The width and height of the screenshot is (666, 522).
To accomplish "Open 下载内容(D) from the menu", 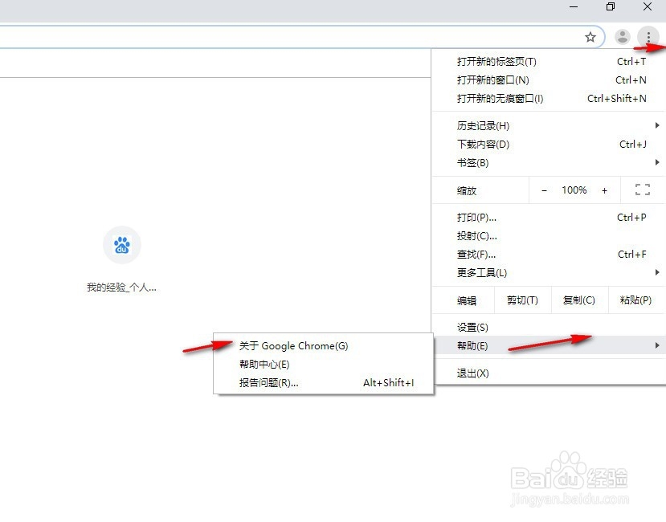I will tap(548, 145).
